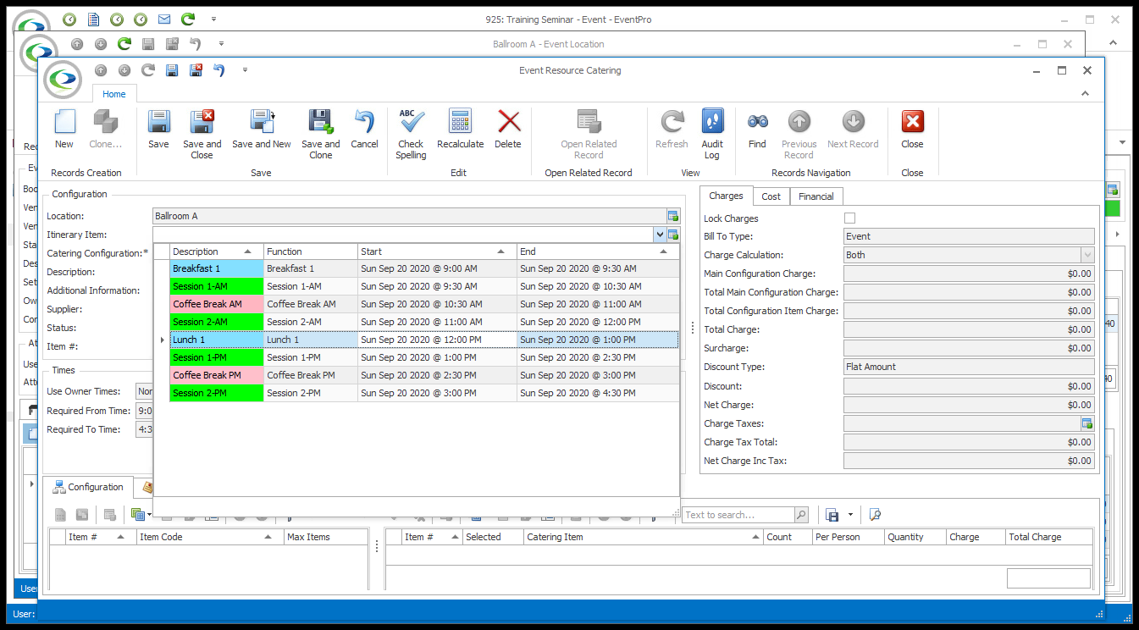The height and width of the screenshot is (630, 1139).
Task: Sort by End column header
Action: click(598, 251)
